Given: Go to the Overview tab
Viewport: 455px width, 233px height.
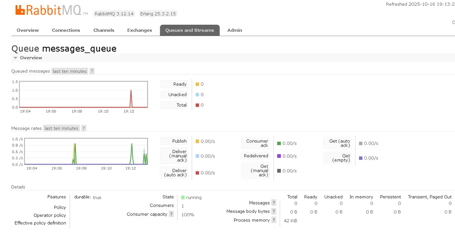Looking at the screenshot, I should (28, 30).
